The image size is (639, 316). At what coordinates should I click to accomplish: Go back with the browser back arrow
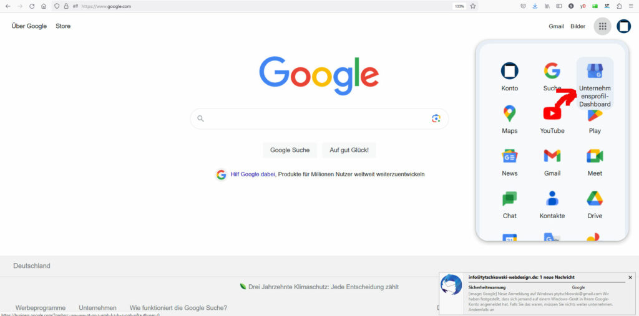point(7,6)
